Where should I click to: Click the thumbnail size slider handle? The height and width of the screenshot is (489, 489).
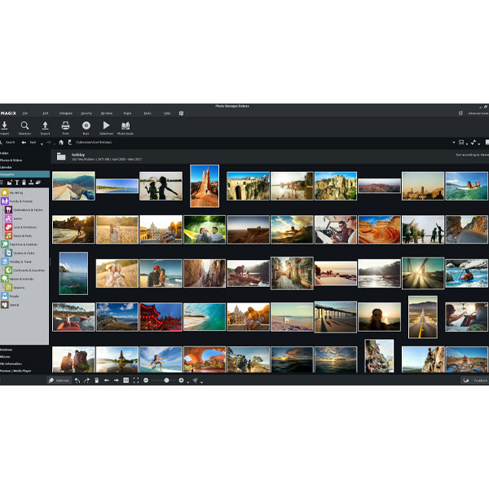(x=166, y=381)
